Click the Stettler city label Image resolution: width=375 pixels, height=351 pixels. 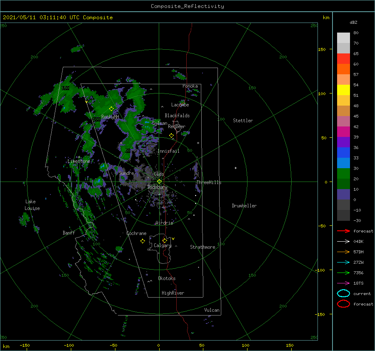pos(243,121)
